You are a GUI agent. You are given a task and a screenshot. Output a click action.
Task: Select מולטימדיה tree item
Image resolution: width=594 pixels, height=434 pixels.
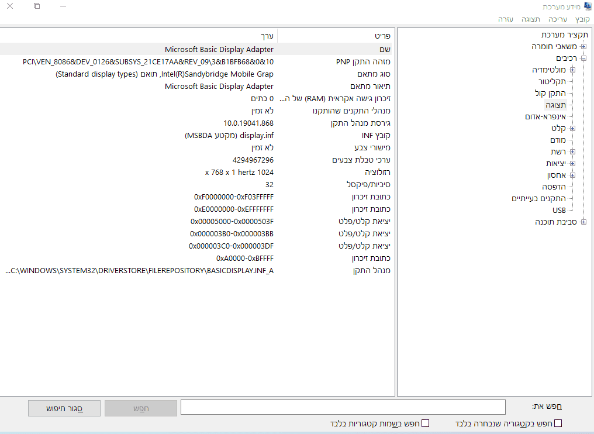(x=549, y=70)
